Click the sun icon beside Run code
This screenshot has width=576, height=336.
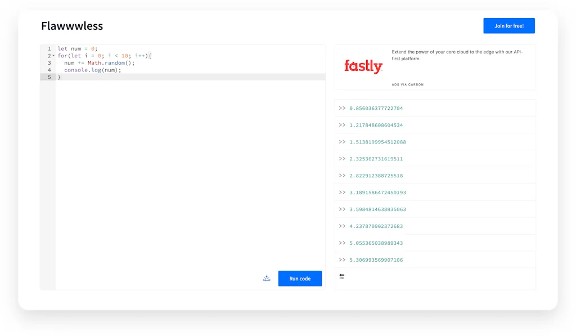[267, 278]
